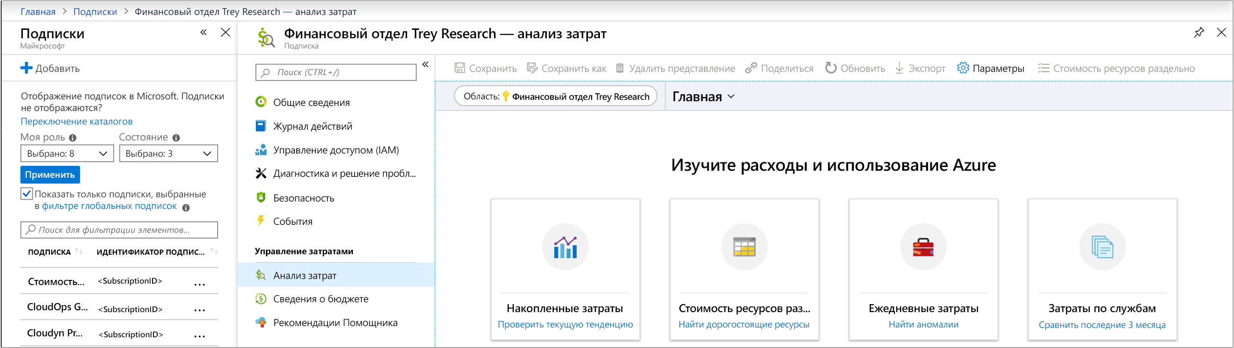Open the Состояние dropdown (Выбрано: 3)

168,153
